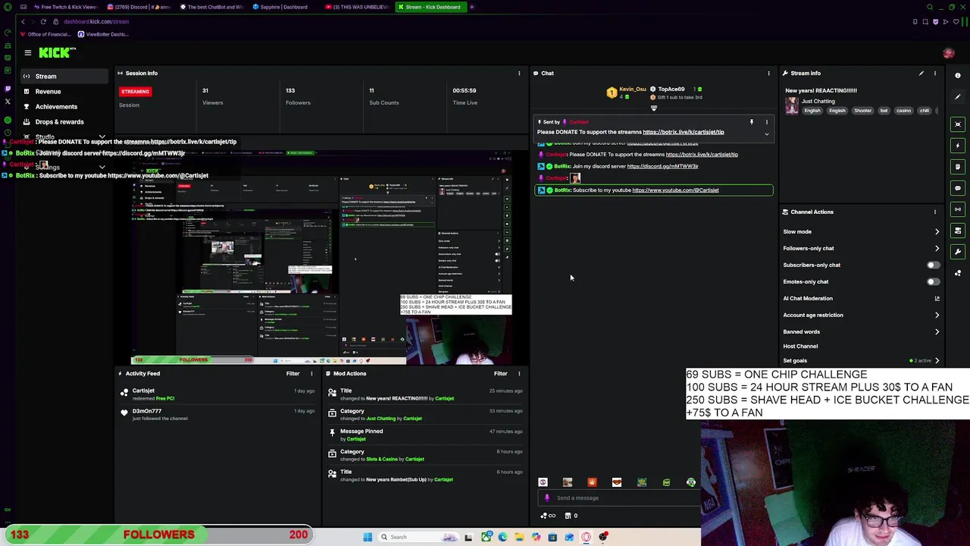970x546 pixels.
Task: Click user avatar in top right header
Action: pyautogui.click(x=948, y=53)
